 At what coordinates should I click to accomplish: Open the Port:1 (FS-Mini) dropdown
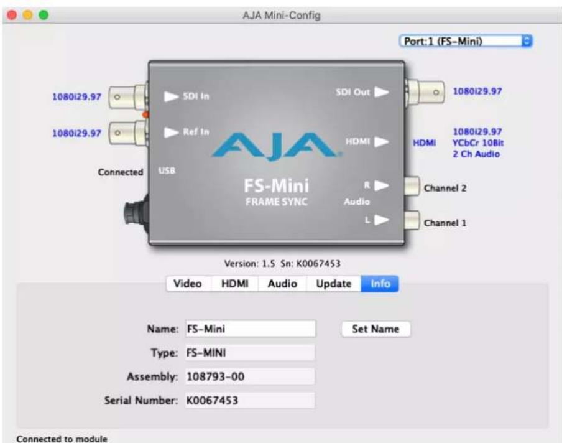coord(466,41)
